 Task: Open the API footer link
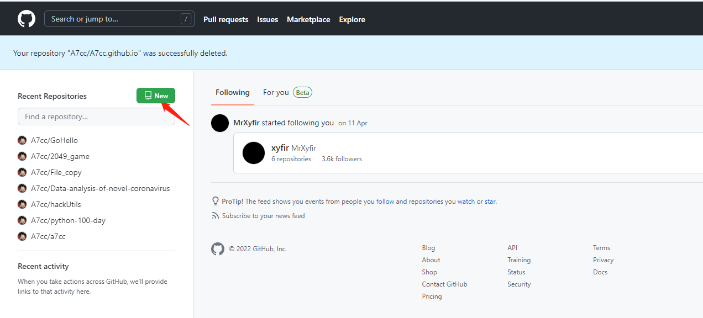(512, 248)
